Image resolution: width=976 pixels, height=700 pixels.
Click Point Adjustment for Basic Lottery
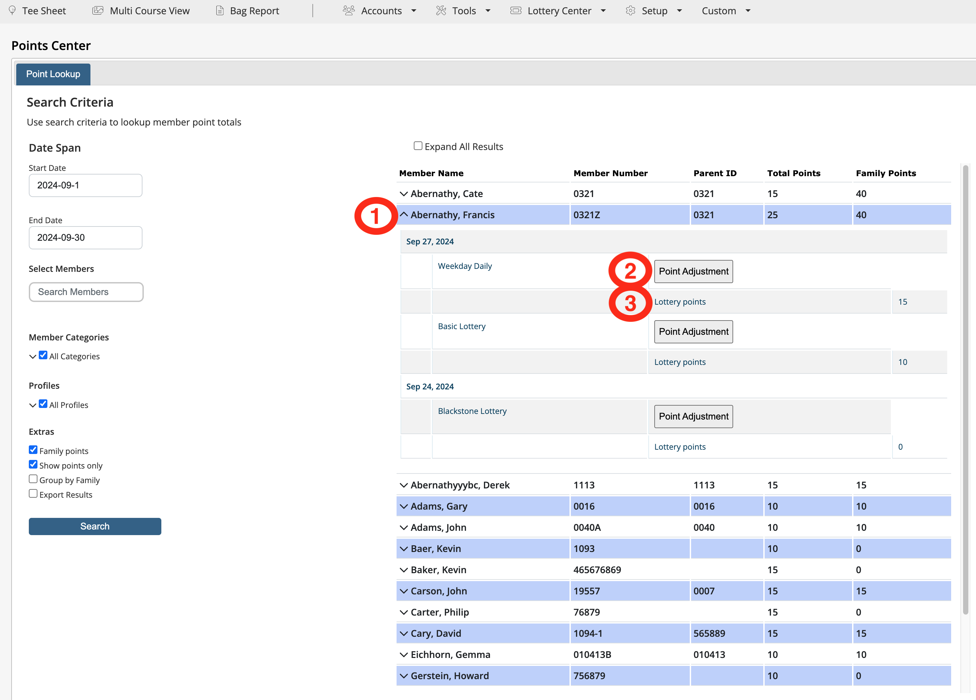pyautogui.click(x=693, y=331)
